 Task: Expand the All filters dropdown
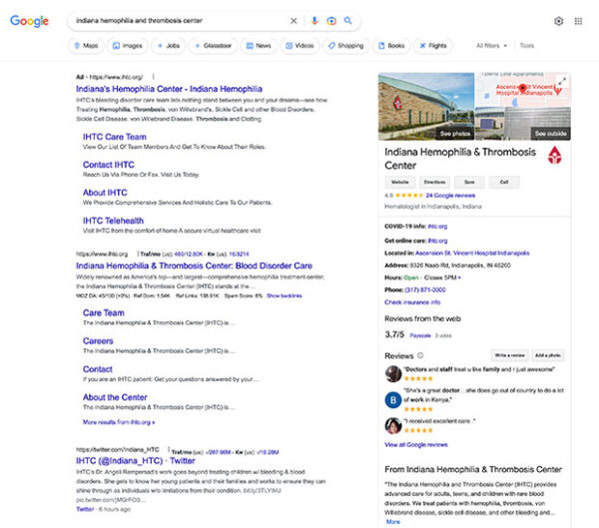tap(491, 46)
